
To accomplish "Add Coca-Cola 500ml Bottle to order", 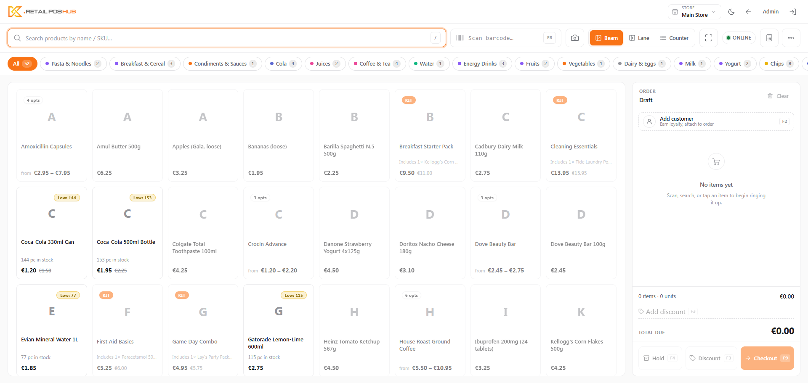I will (x=128, y=233).
